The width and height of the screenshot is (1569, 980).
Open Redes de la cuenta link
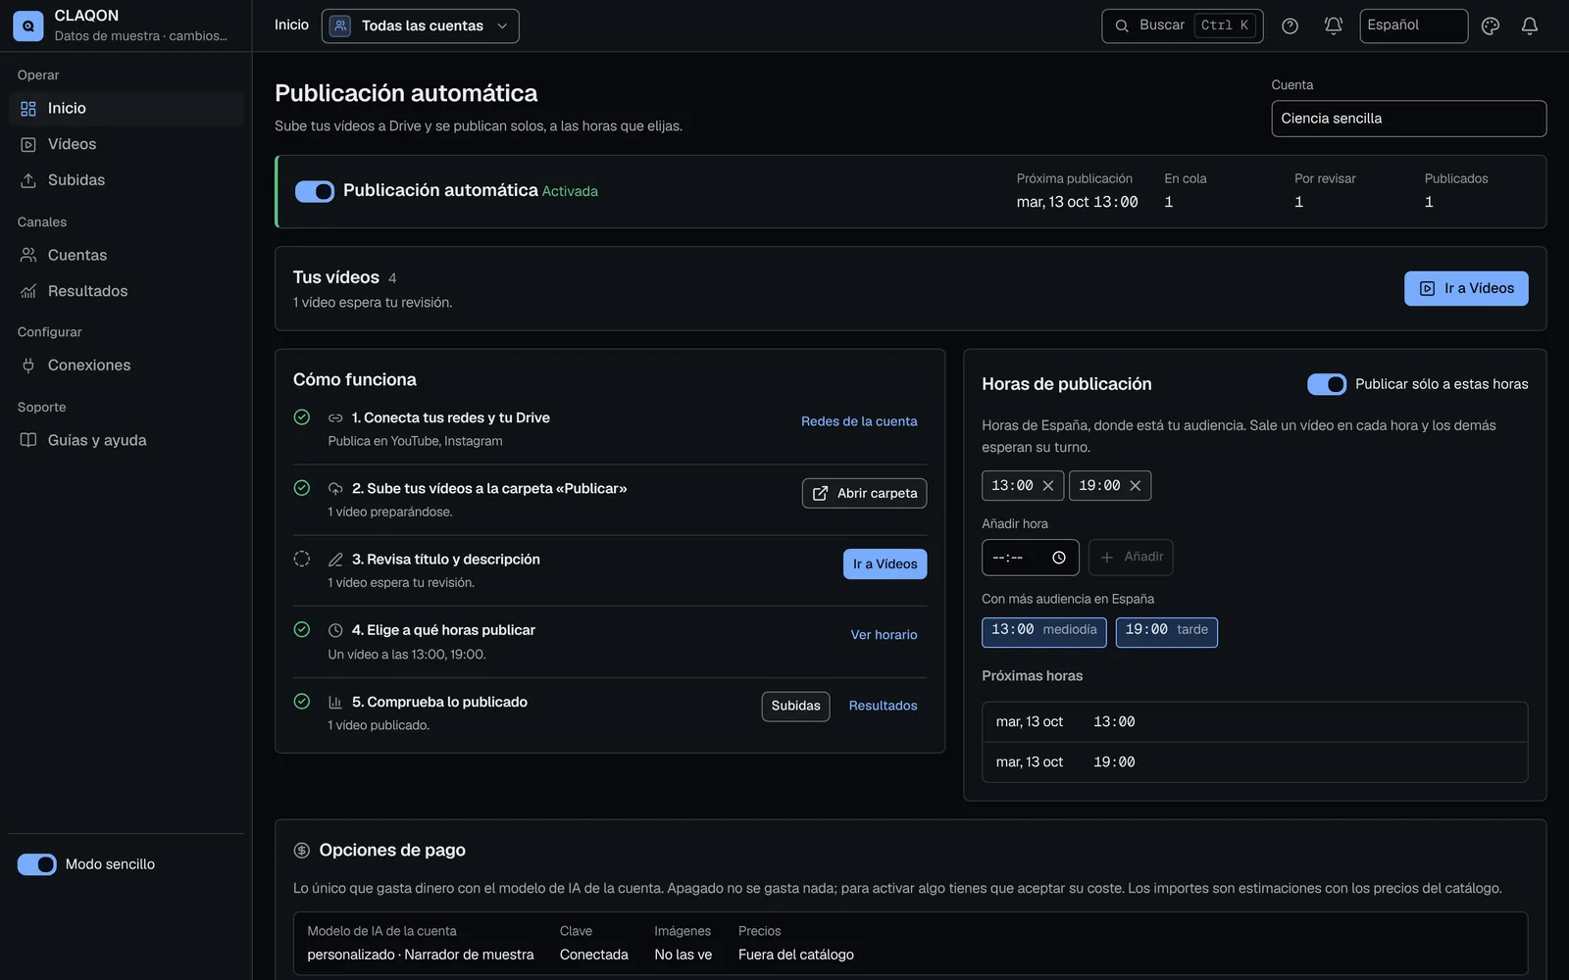(859, 421)
